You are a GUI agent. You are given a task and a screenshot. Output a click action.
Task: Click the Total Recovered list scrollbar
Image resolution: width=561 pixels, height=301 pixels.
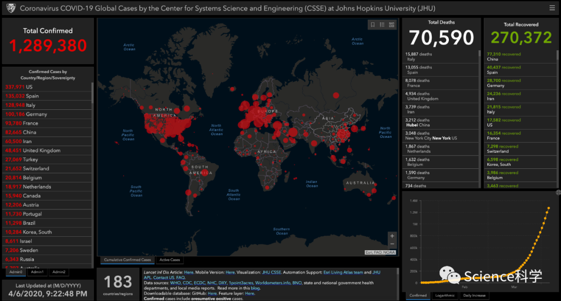pos(557,55)
